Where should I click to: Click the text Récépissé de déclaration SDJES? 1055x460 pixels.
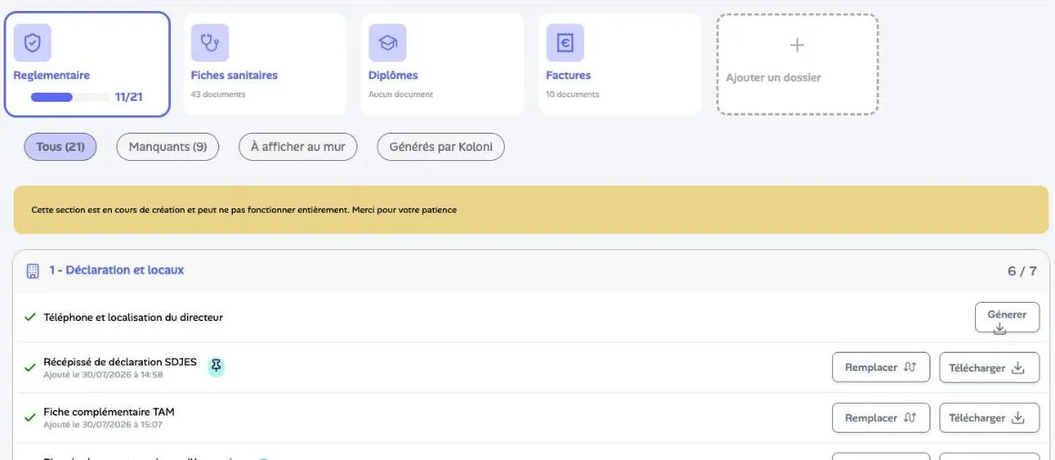click(120, 362)
